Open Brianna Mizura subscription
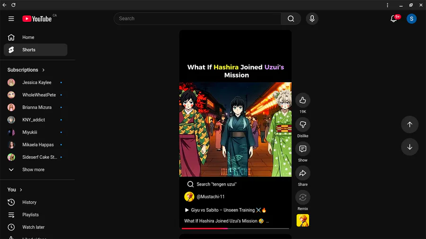The height and width of the screenshot is (239, 426). click(x=35, y=107)
